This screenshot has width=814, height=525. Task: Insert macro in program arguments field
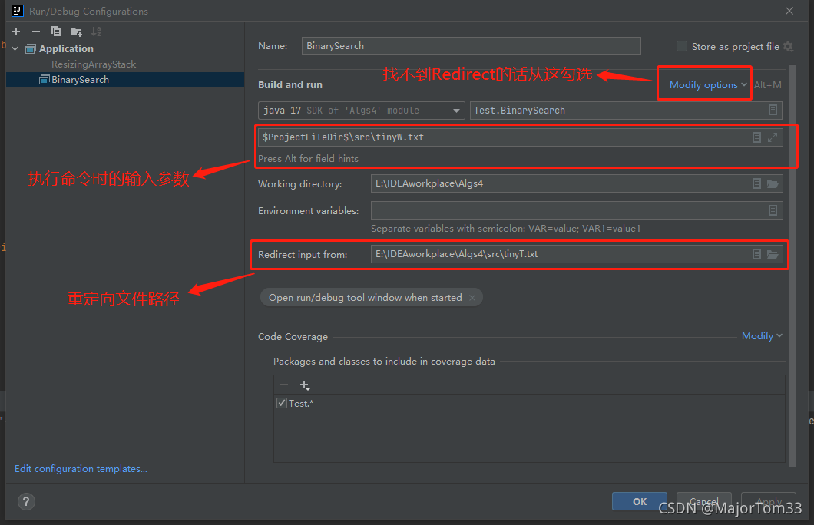(756, 137)
